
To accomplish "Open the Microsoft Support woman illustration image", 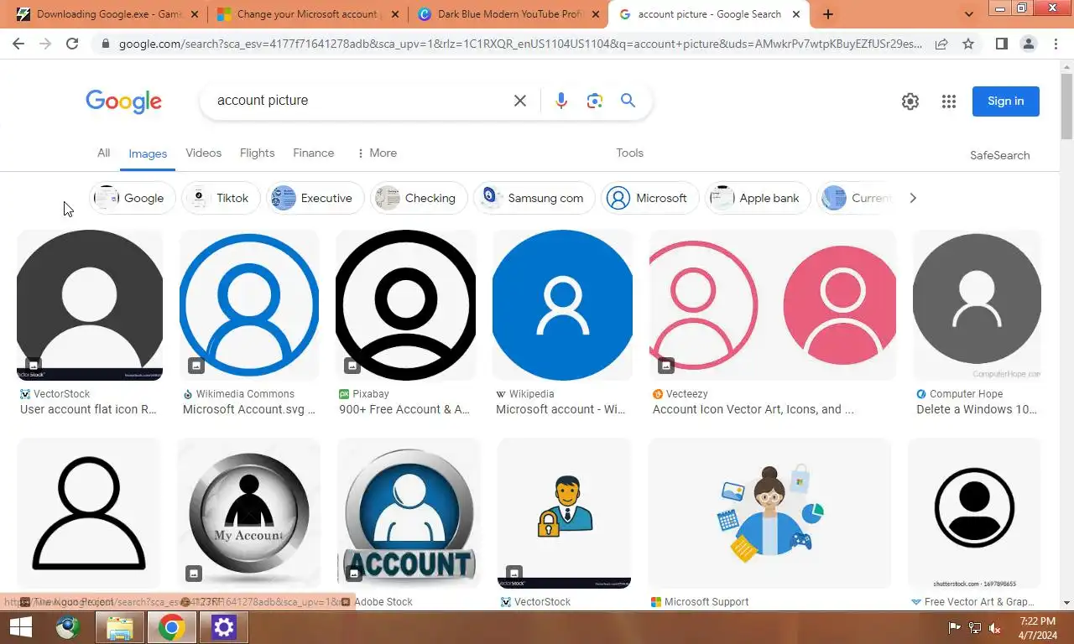I will click(x=769, y=513).
